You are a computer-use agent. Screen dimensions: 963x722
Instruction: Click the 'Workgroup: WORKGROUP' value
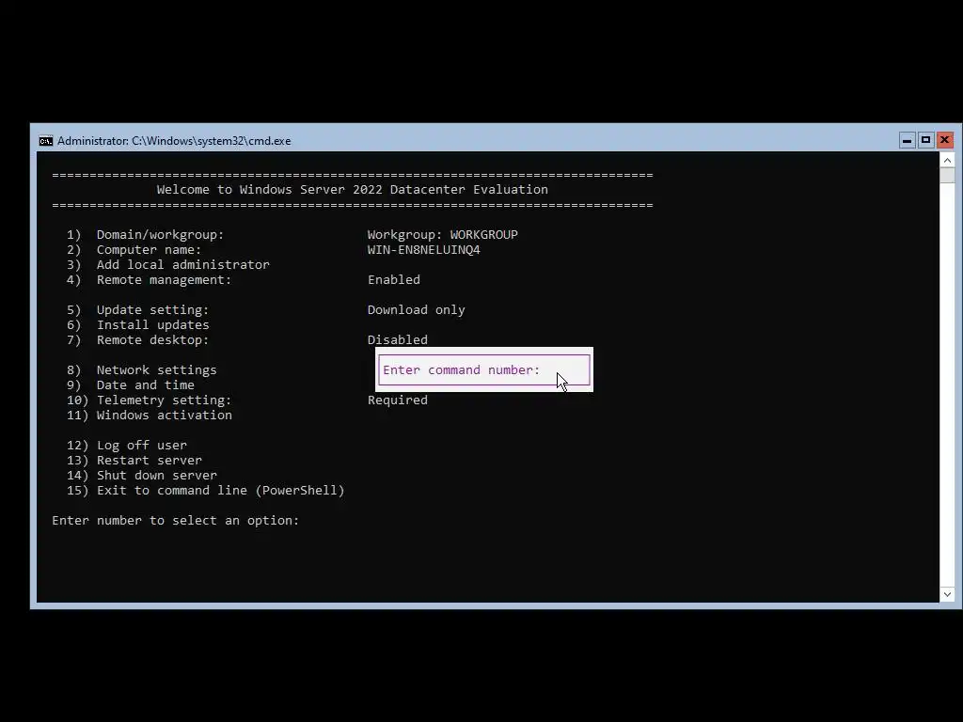click(442, 234)
